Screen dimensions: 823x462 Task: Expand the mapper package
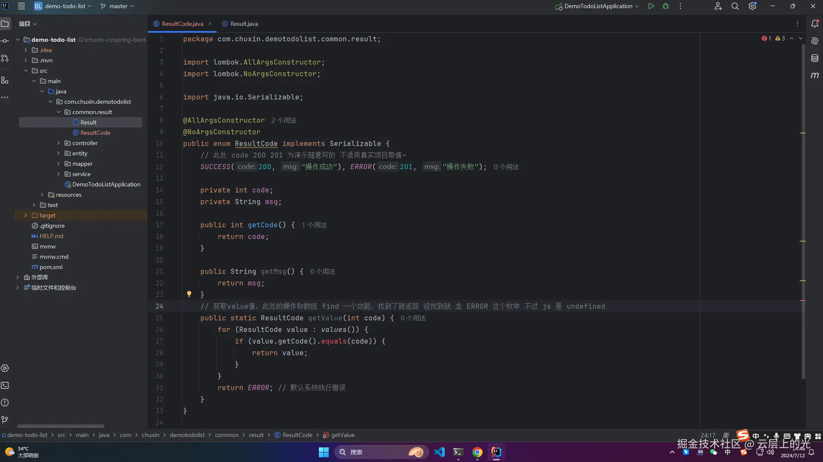point(59,164)
